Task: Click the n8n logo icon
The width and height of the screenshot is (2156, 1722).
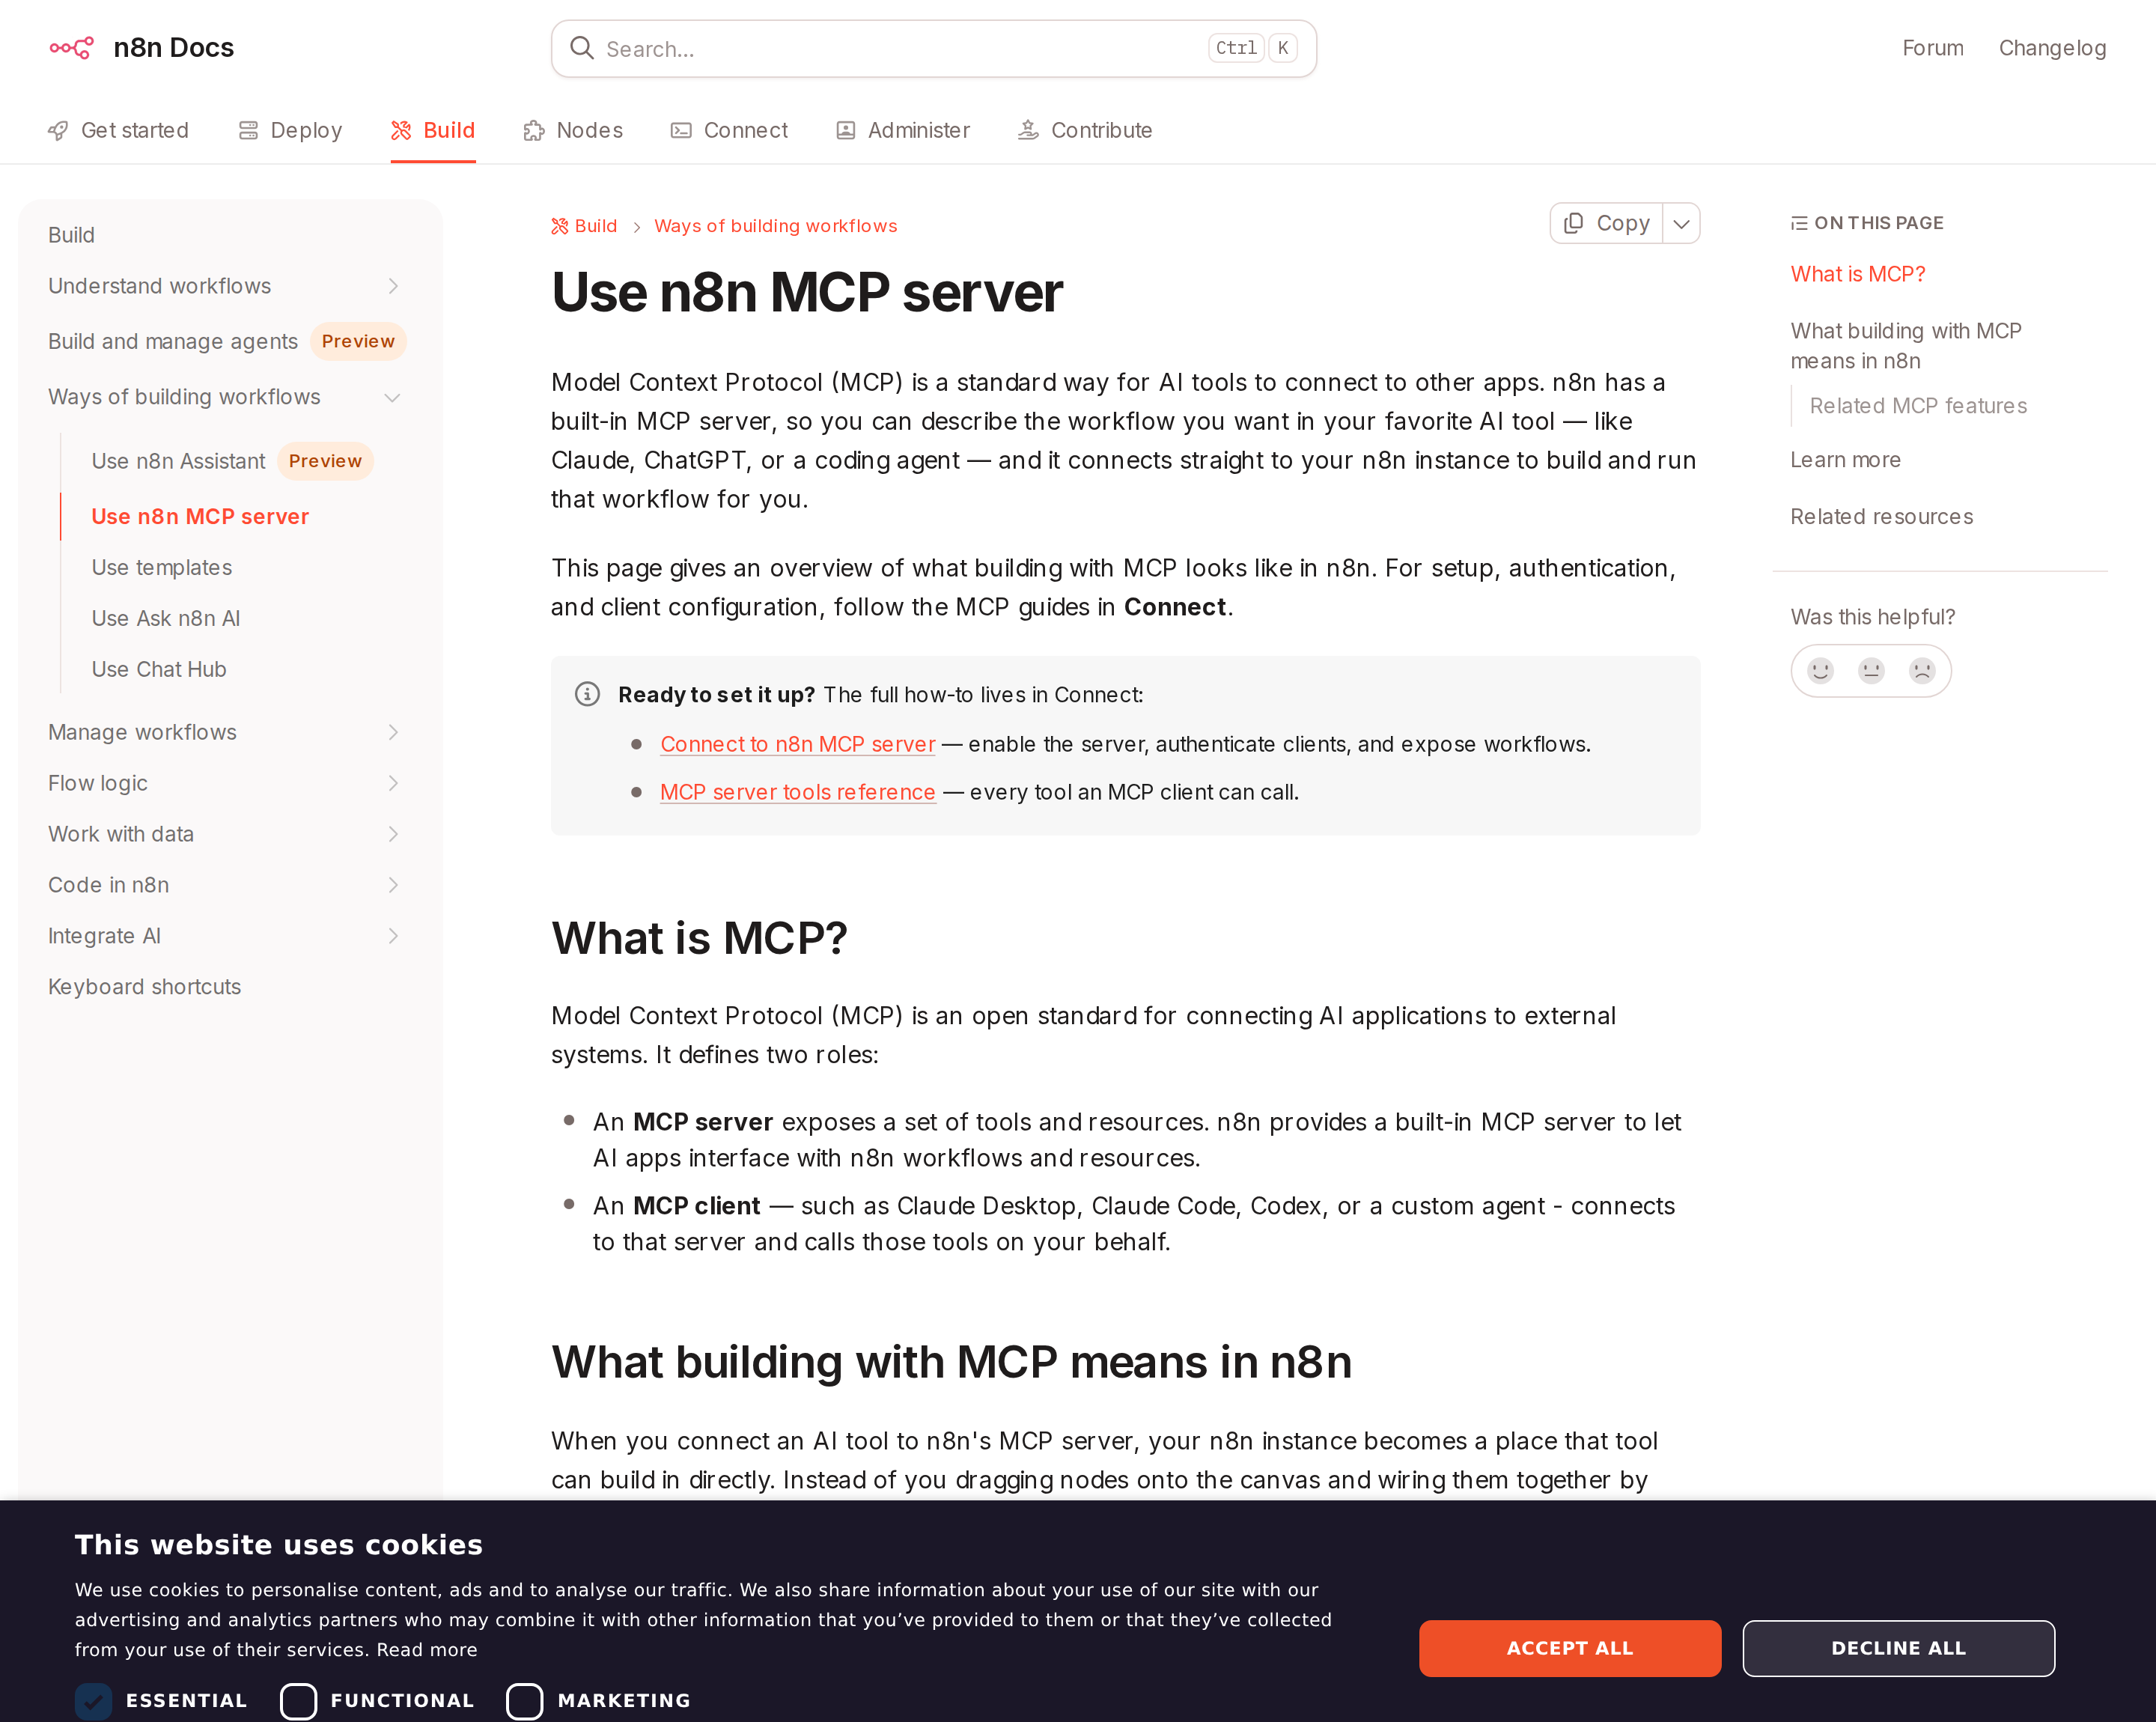Action: 72,48
